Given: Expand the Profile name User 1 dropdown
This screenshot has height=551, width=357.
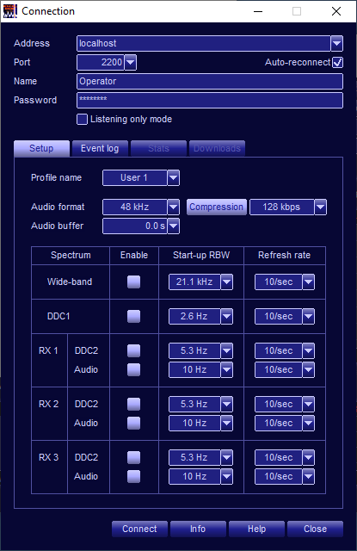Looking at the screenshot, I should (x=174, y=178).
